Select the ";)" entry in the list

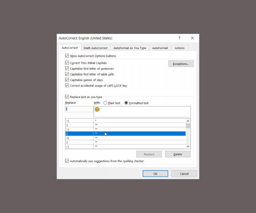coord(126,142)
